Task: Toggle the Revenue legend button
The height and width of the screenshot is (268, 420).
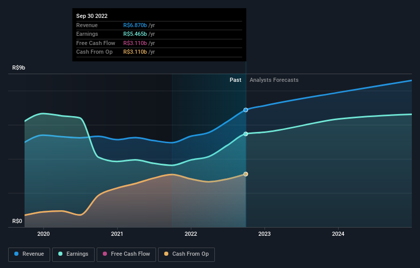Action: click(x=29, y=254)
